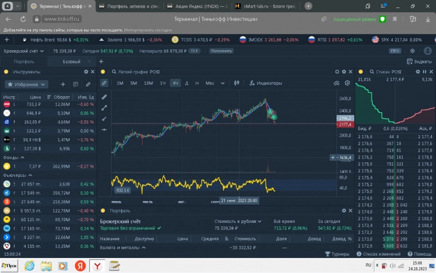Click the Пополнить button
The height and width of the screenshot is (273, 436).
(x=221, y=51)
